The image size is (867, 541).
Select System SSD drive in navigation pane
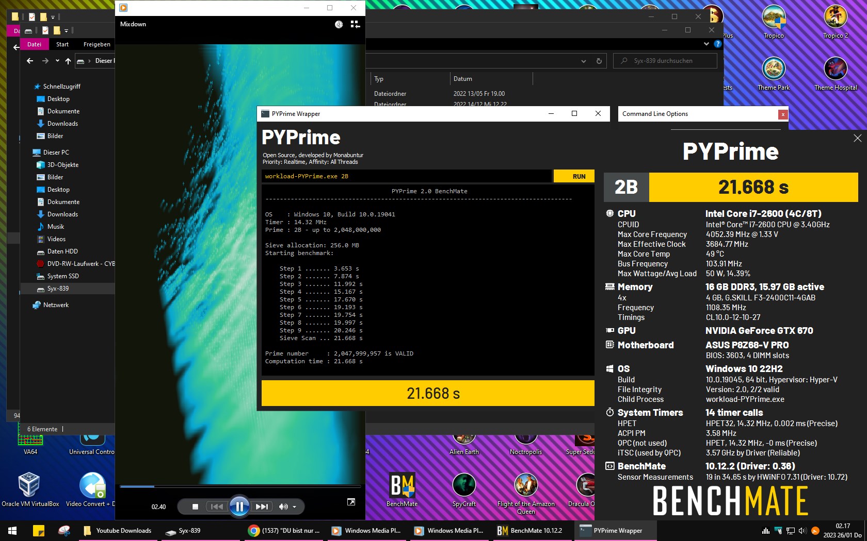pyautogui.click(x=63, y=276)
